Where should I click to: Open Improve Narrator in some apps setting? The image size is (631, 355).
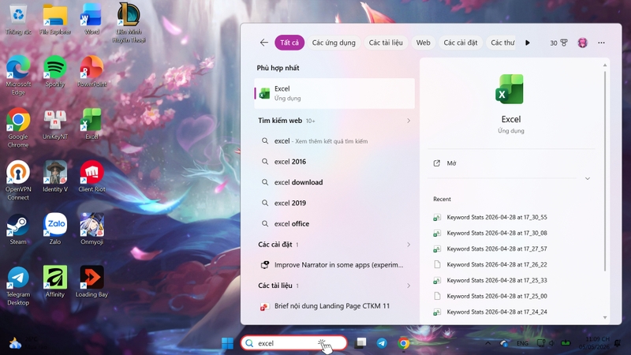pyautogui.click(x=334, y=265)
